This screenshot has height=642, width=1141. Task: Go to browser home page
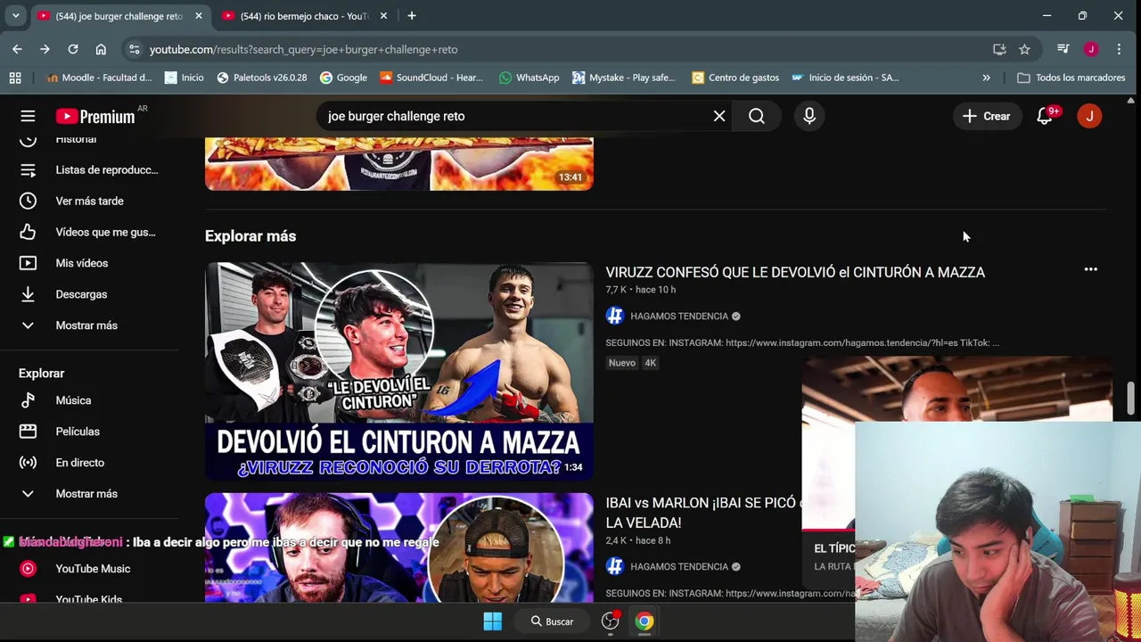tap(101, 49)
